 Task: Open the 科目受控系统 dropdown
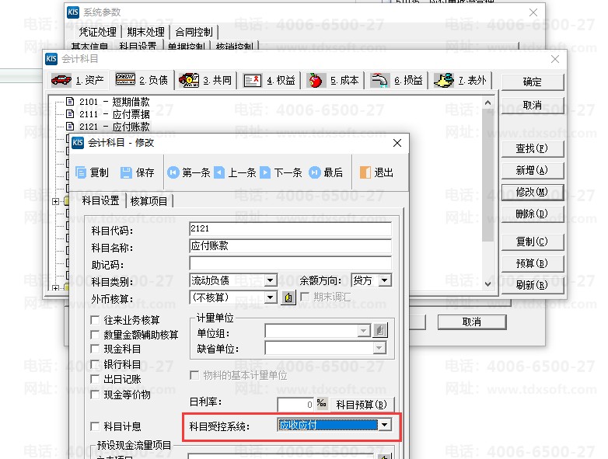coord(384,425)
